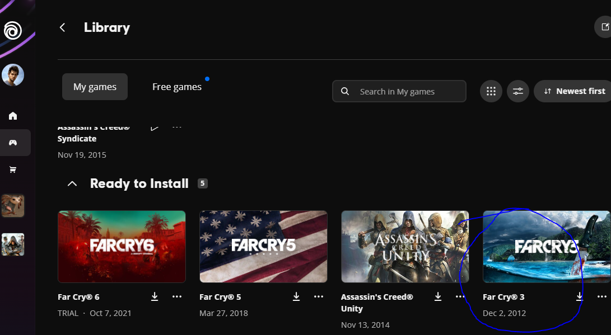
Task: Download Assassin's Creed Unity
Action: 438,296
